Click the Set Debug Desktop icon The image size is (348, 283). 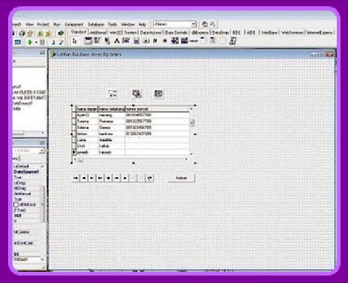tap(213, 24)
